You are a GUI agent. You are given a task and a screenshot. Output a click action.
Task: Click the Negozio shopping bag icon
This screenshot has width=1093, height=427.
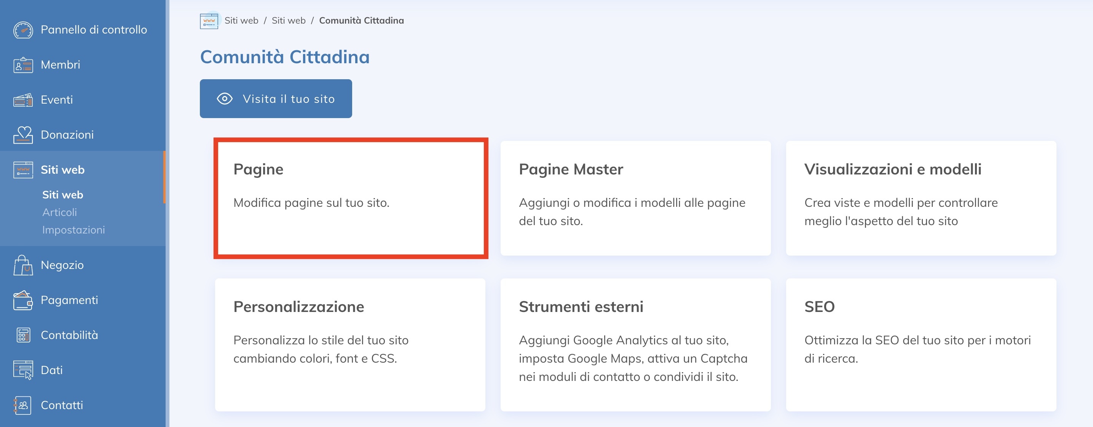tap(23, 265)
